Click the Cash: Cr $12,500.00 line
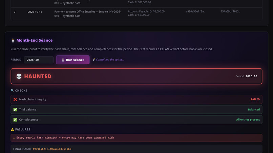This screenshot has width=273, height=153. coord(139,2)
